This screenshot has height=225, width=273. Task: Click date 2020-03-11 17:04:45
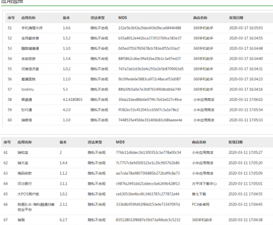tap(245, 204)
